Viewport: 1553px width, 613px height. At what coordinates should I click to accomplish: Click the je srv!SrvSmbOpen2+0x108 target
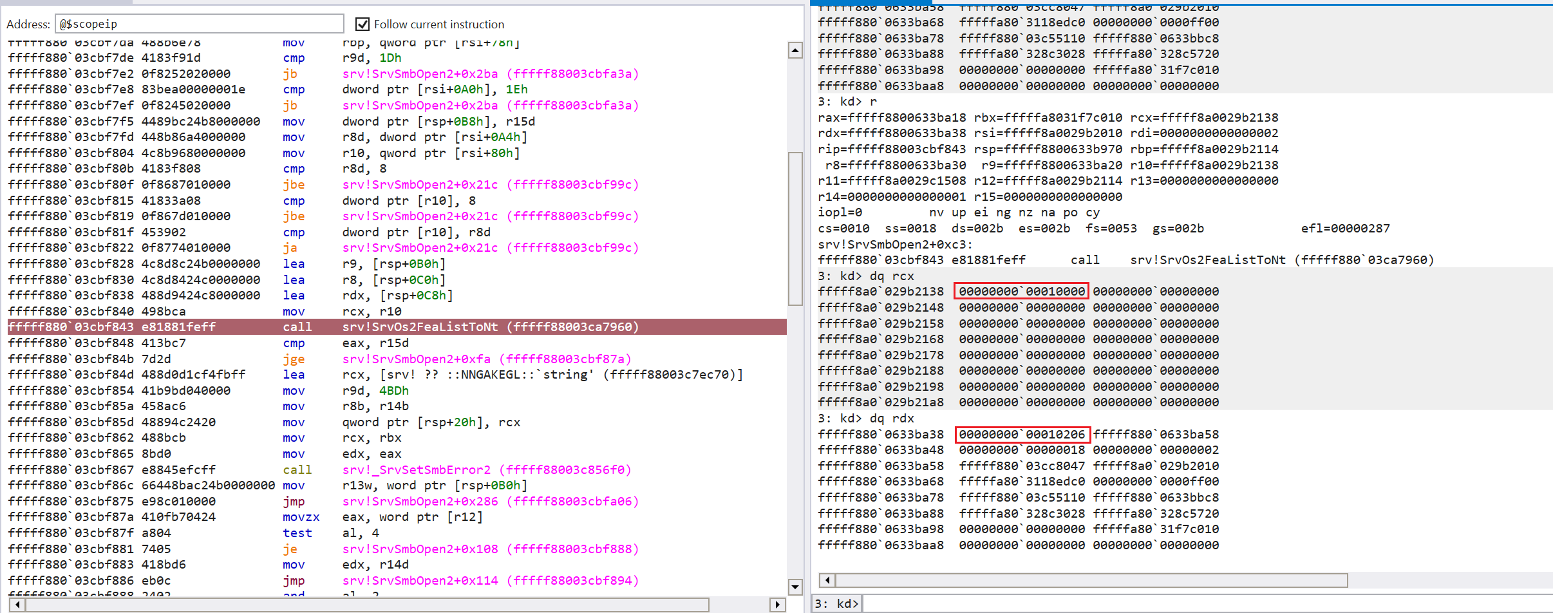click(490, 549)
